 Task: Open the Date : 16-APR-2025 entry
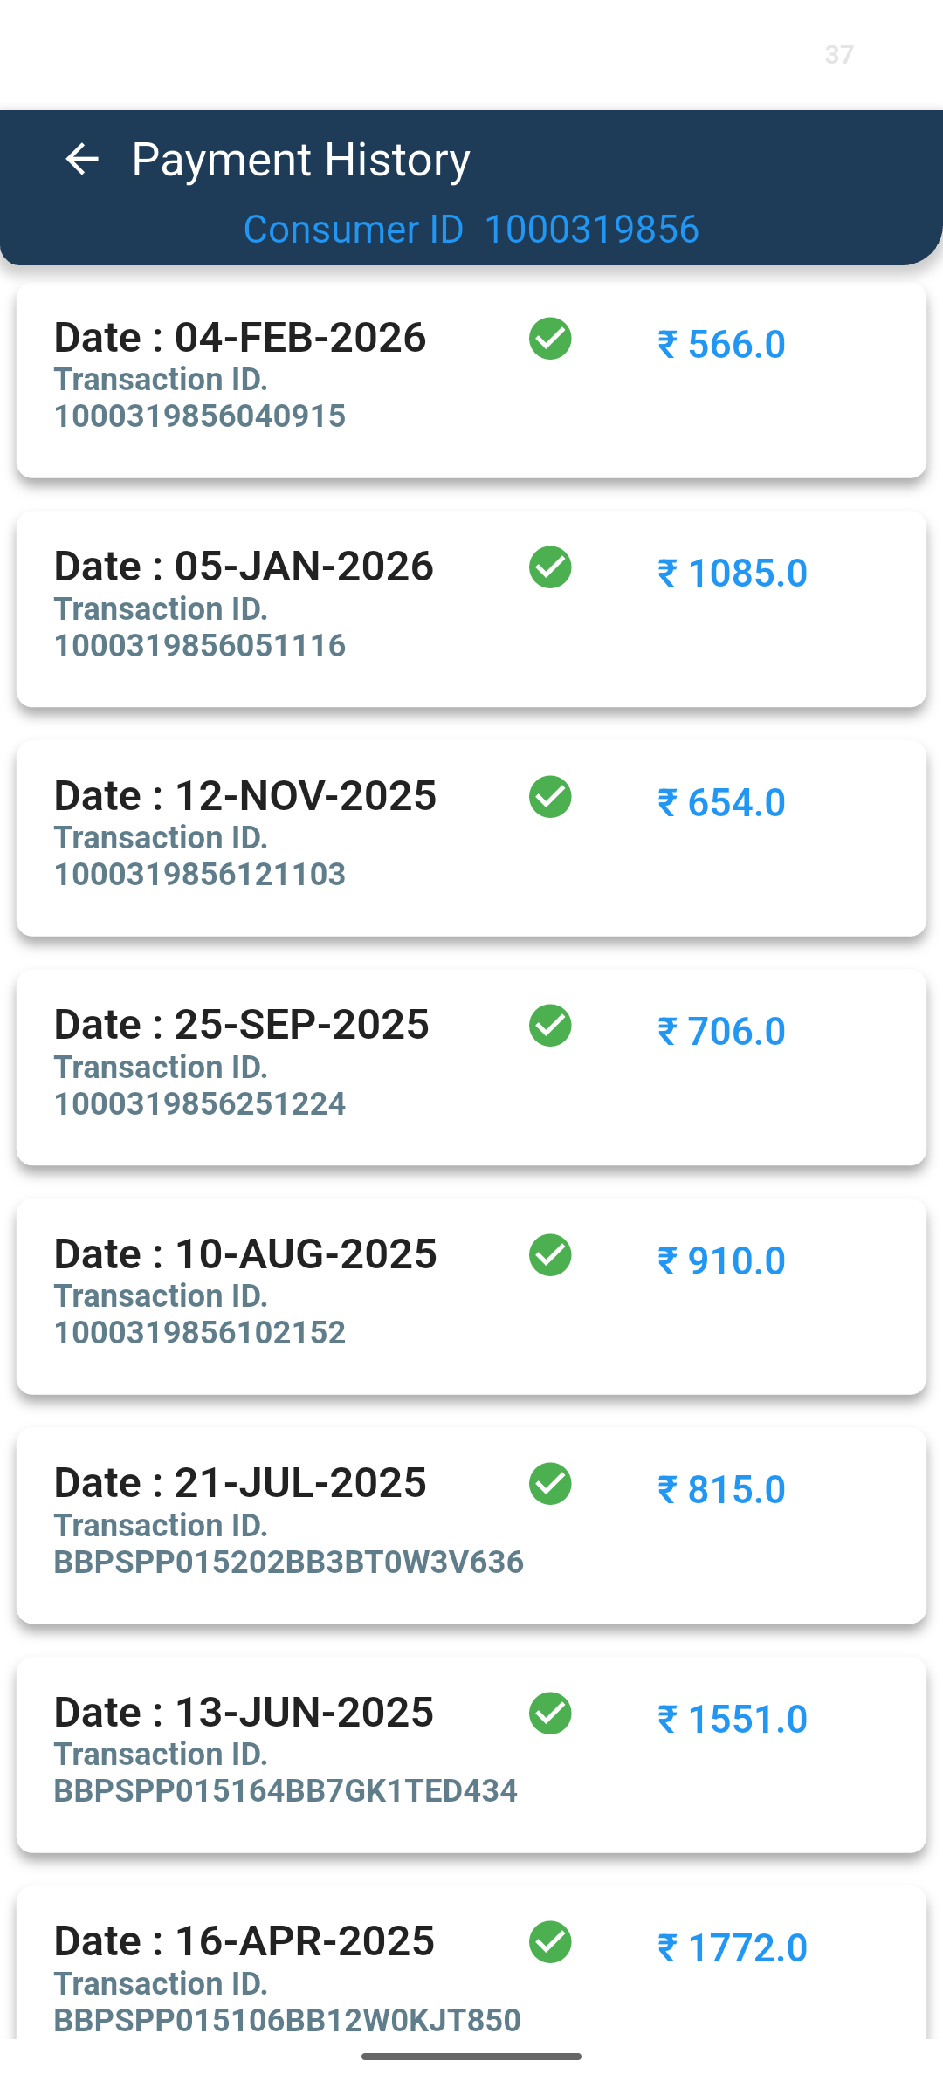click(x=244, y=1941)
